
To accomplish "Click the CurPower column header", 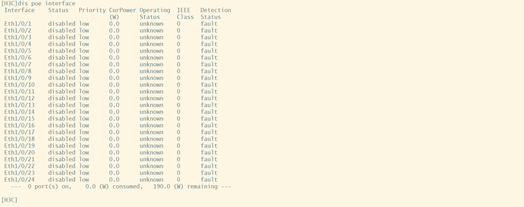I will 122,10.
